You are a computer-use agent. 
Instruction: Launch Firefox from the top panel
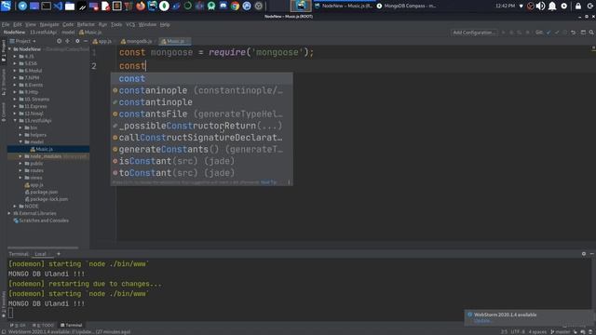141,6
